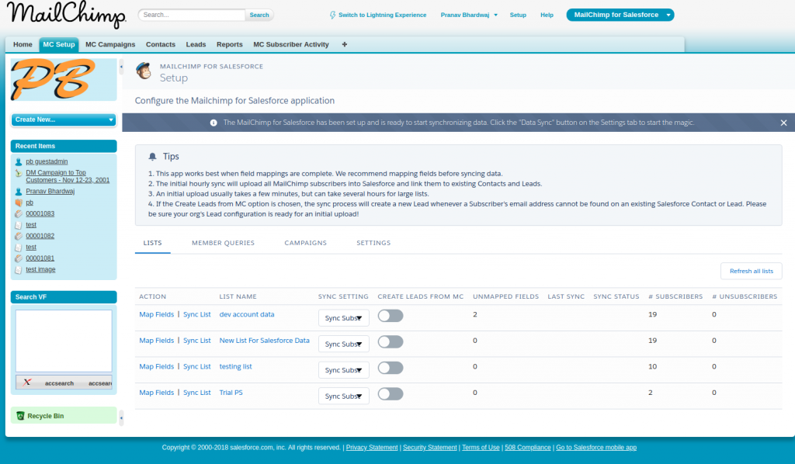Image resolution: width=795 pixels, height=464 pixels.
Task: Open the MailChimp for Salesforce app menu
Action: (x=620, y=16)
